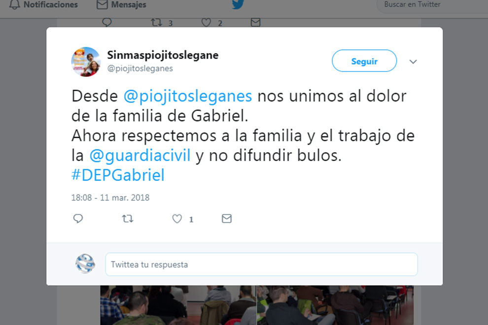Follow the account with the Seguir button

click(x=364, y=61)
